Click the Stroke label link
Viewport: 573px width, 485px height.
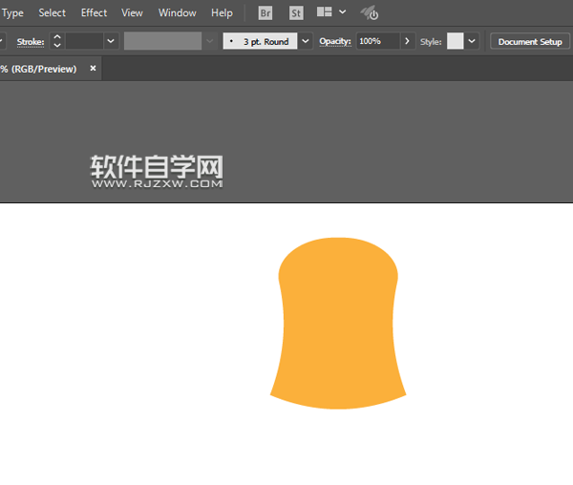pos(31,42)
